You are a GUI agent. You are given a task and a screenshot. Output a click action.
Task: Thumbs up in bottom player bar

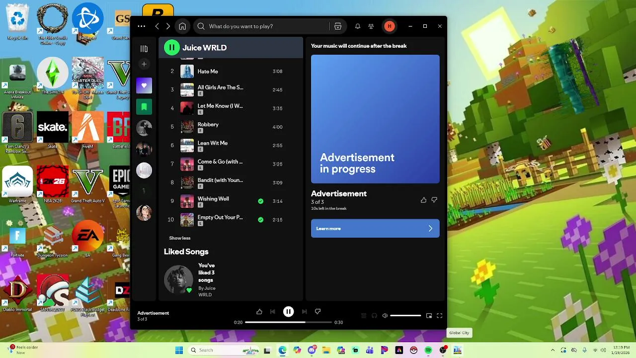[259, 312]
